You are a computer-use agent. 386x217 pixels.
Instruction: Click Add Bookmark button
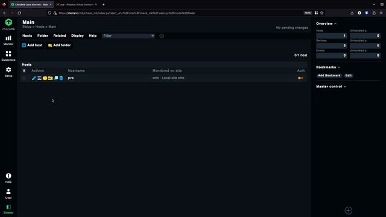[329, 75]
